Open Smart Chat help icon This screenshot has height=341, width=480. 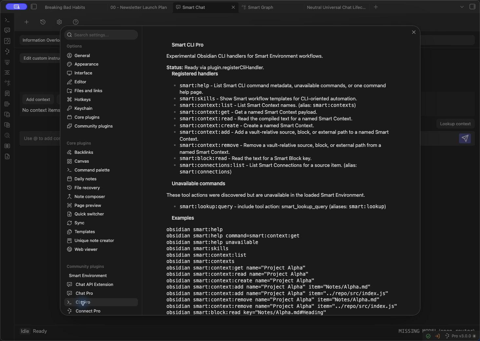[76, 22]
